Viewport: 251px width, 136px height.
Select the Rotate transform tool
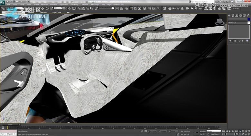pos(47,8)
